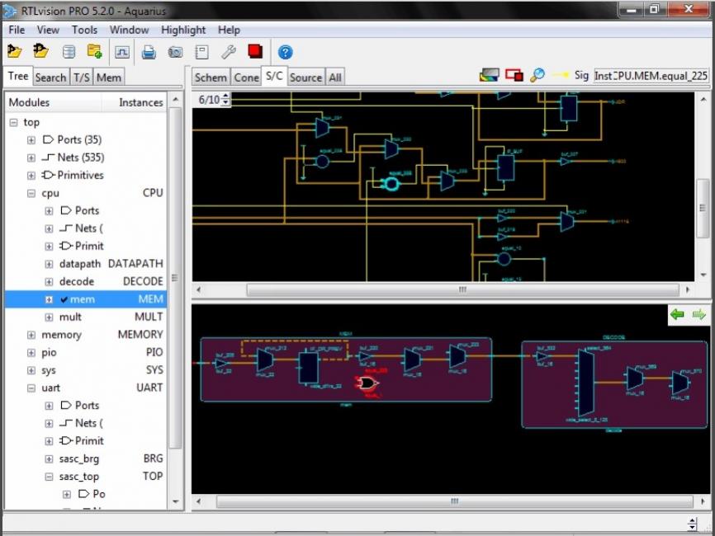The image size is (715, 536).
Task: Click the waveform signal icon
Action: point(121,52)
